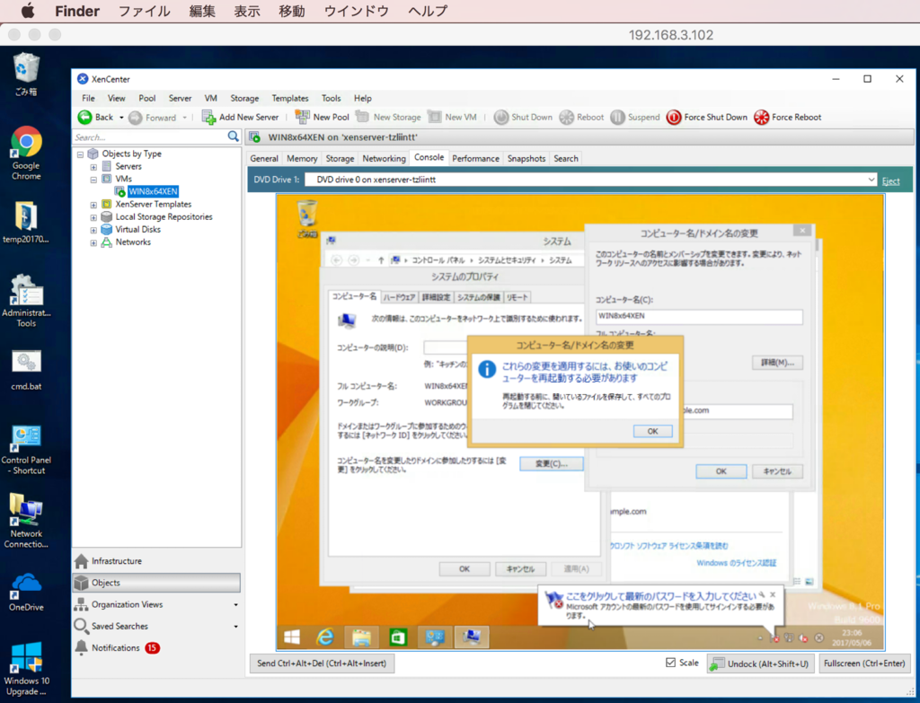The width and height of the screenshot is (920, 703).
Task: Click the Suspend toolbar icon
Action: click(x=617, y=118)
